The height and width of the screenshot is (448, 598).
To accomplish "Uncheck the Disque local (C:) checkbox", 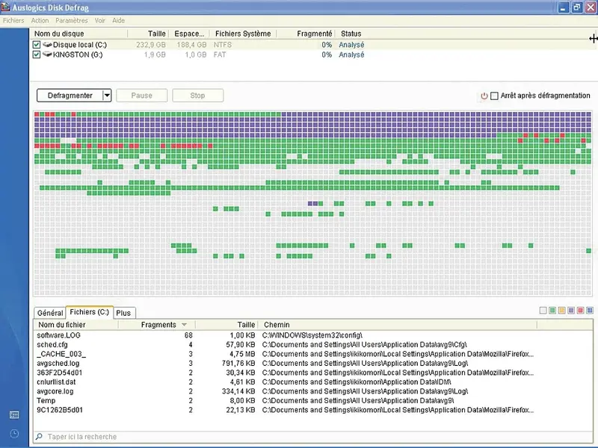I will tap(36, 45).
